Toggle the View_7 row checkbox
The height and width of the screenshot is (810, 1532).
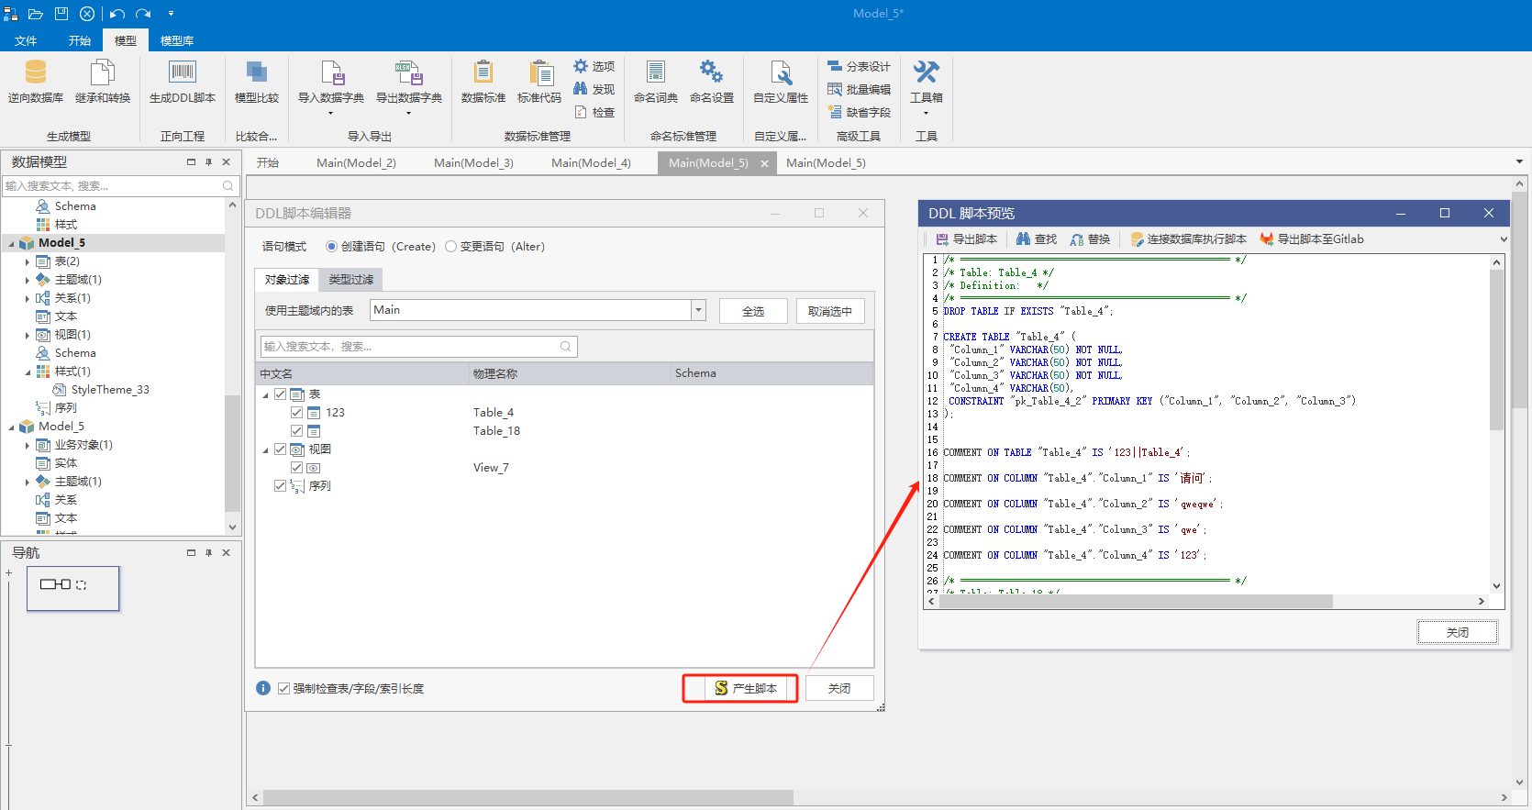[296, 468]
